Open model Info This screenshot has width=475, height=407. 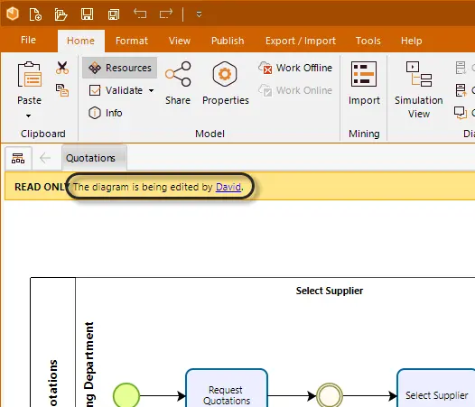tap(106, 113)
